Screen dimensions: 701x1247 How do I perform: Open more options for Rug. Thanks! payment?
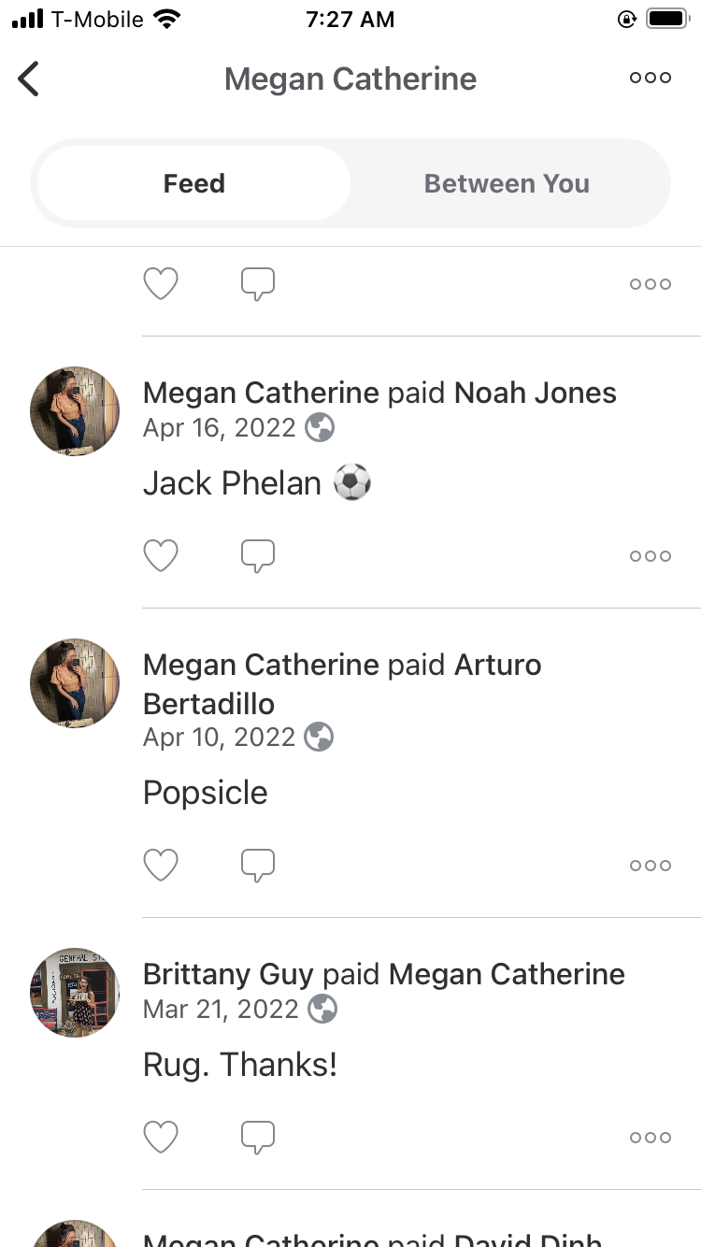tap(651, 1138)
